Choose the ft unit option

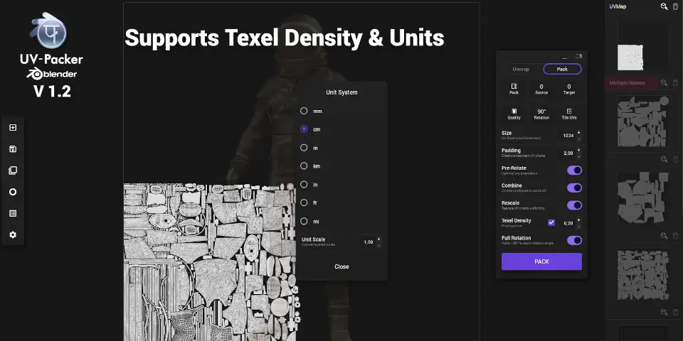[304, 203]
